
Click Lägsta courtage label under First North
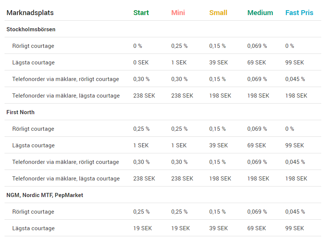coord(33,145)
